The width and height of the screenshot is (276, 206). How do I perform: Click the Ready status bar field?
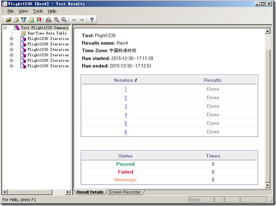(x=201, y=200)
